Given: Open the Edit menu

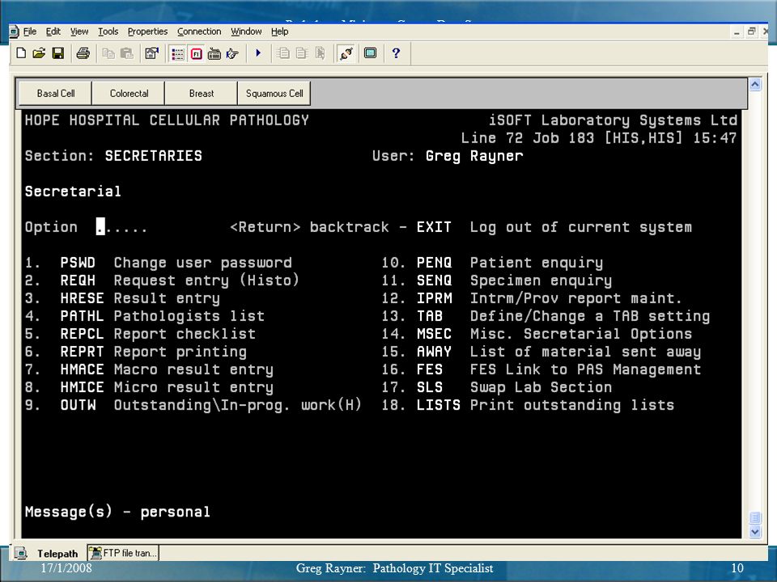Looking at the screenshot, I should pyautogui.click(x=53, y=32).
